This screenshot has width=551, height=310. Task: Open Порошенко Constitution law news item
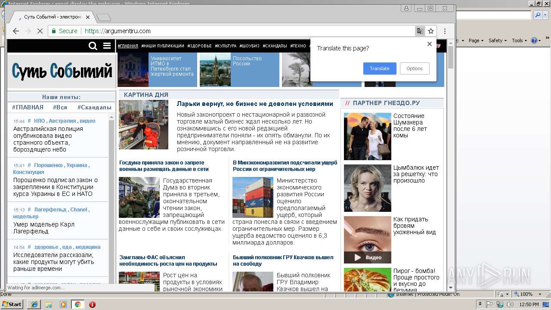click(x=56, y=187)
